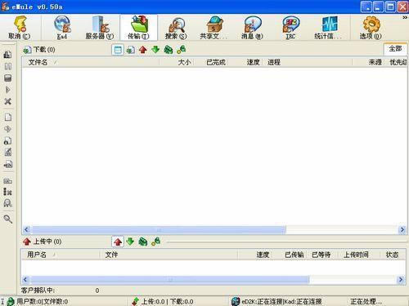Click the cancel X sidebar icon
409x306 pixels.
pyautogui.click(x=8, y=101)
